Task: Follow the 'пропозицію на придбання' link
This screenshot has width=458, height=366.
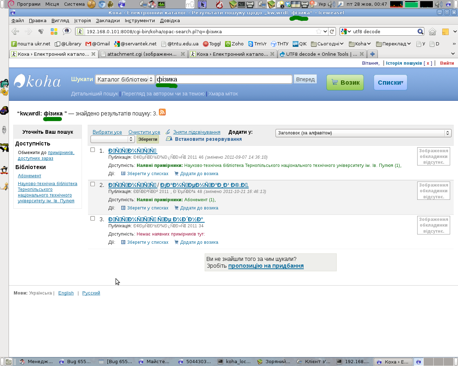Action: pyautogui.click(x=266, y=266)
